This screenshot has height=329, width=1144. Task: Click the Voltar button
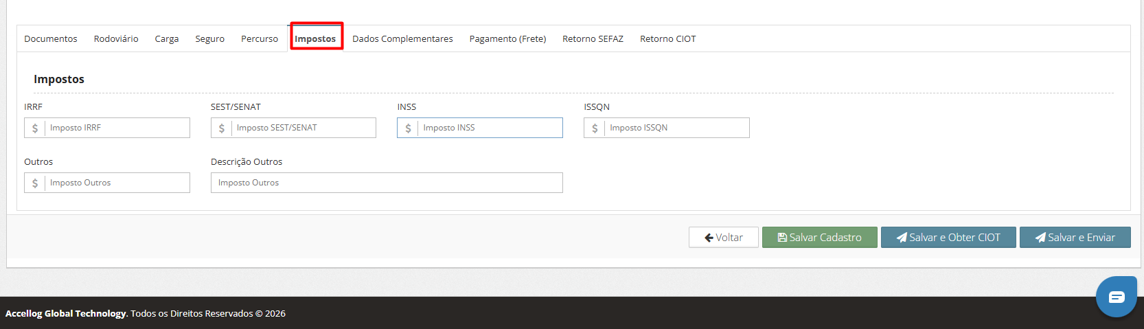click(x=724, y=237)
